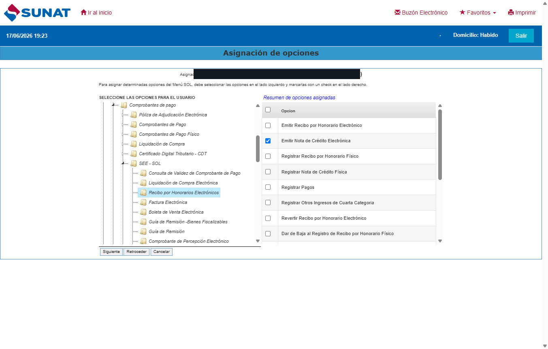This screenshot has width=548, height=349.
Task: Click folder icon of Póliza de Adjudicación Electrónica
Action: point(134,115)
